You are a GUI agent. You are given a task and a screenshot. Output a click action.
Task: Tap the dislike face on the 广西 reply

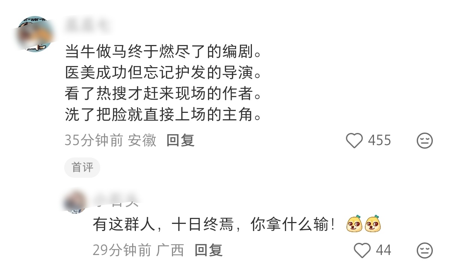pyautogui.click(x=425, y=250)
